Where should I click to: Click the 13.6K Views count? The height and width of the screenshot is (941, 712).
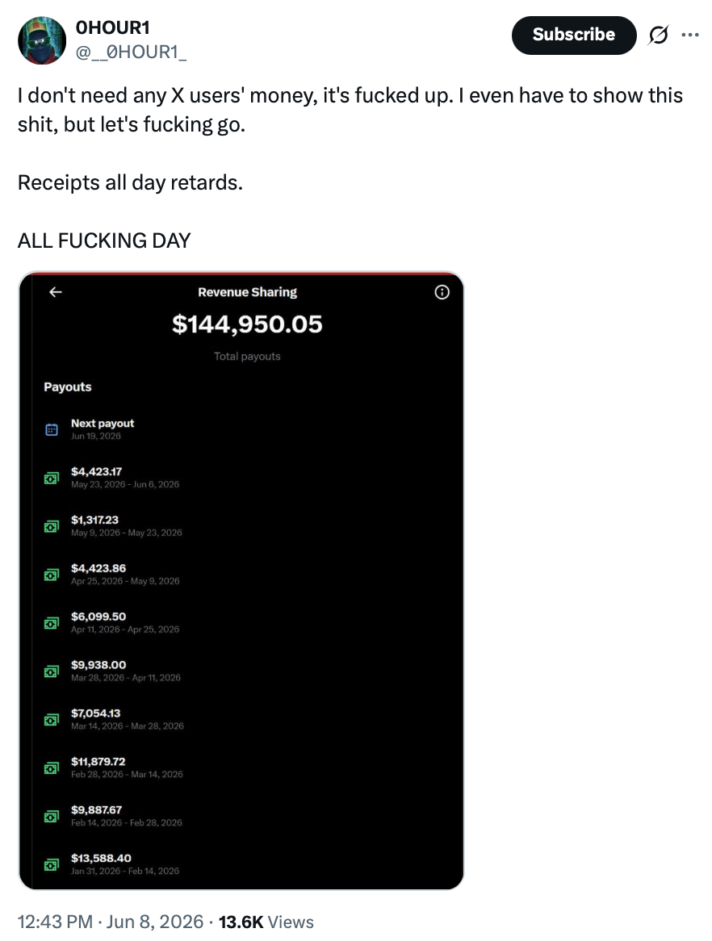coord(266,921)
